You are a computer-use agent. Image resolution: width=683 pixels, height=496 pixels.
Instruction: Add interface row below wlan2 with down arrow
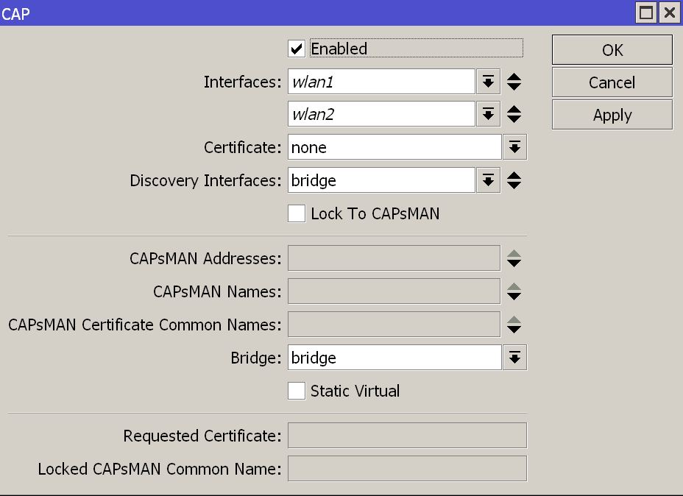(514, 119)
